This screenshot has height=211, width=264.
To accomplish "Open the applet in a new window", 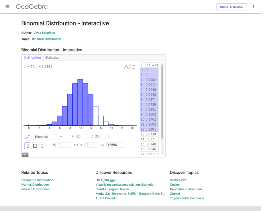I will click(x=134, y=67).
